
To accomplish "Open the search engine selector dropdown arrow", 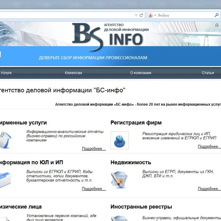I will tap(155, 15).
